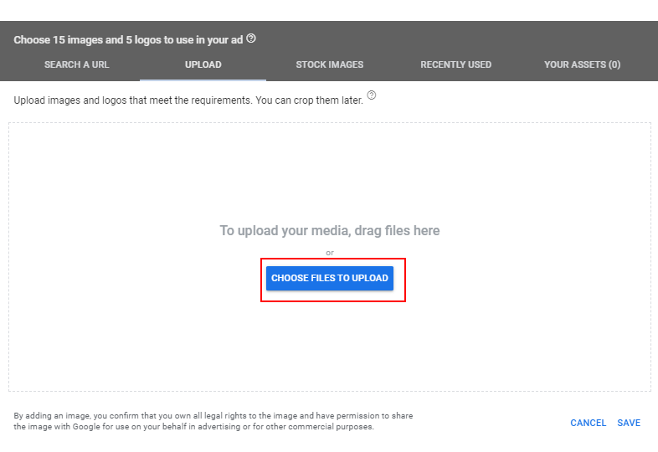Click the underline indicator beneath the Upload tab
Screen dimensions: 658x452
point(203,80)
